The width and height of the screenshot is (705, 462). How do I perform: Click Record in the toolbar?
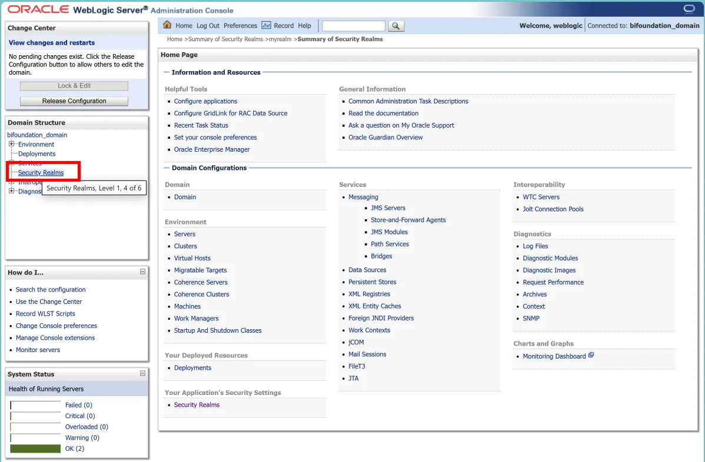click(284, 26)
